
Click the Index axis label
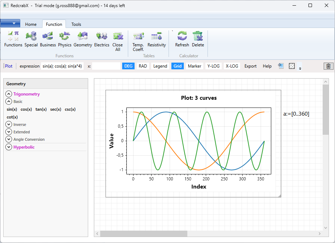point(199,187)
